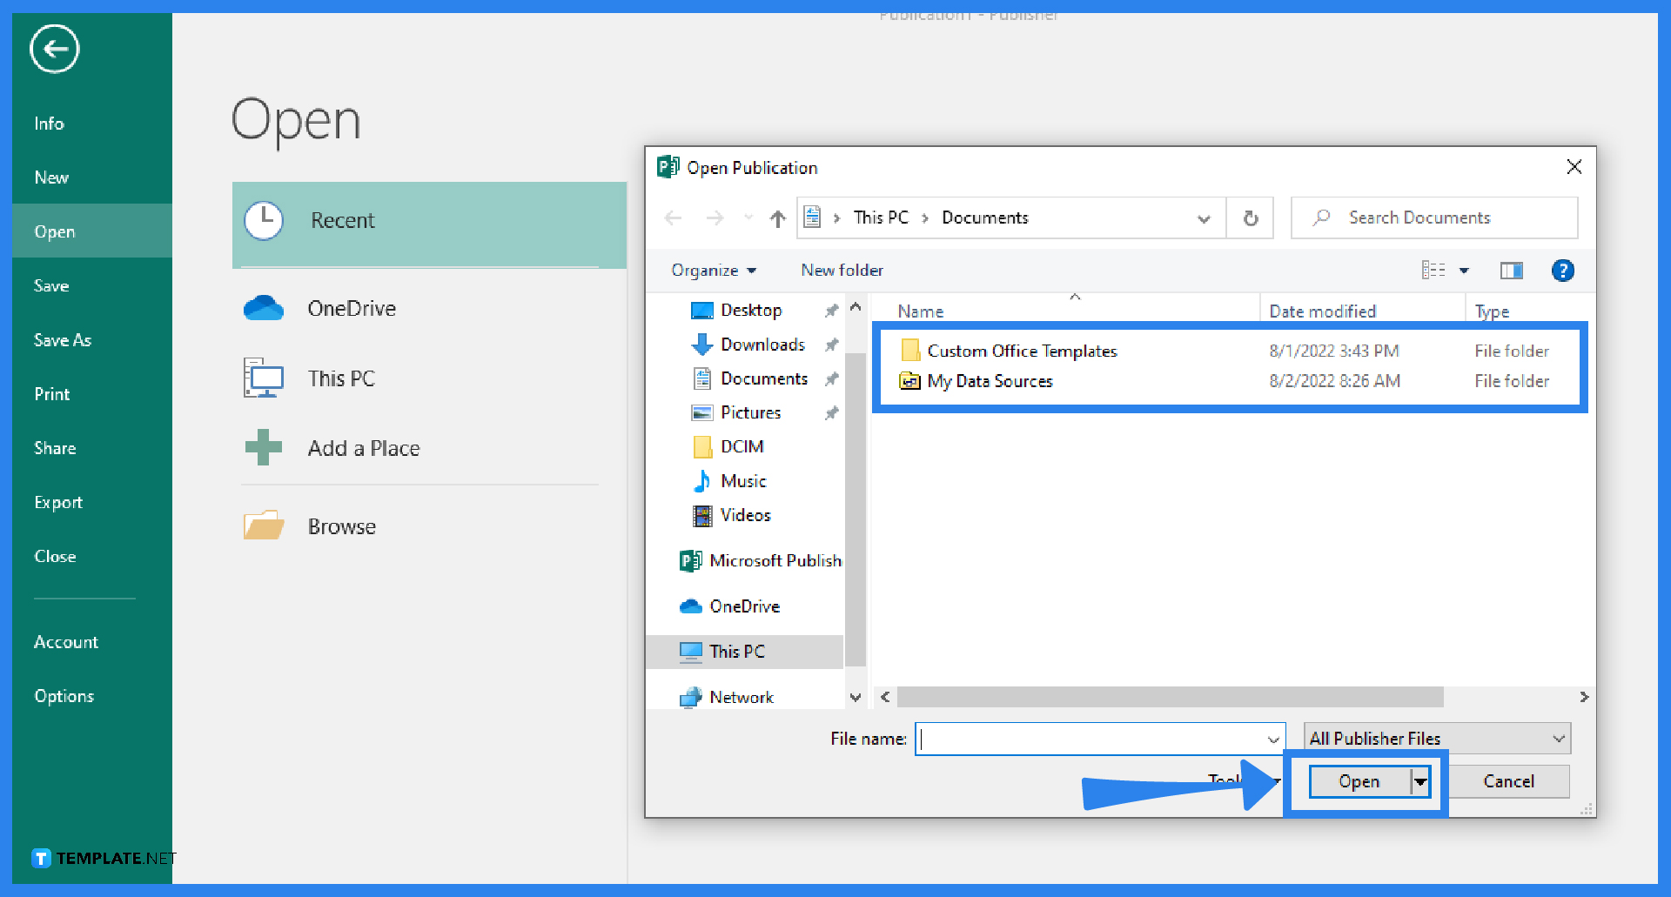Select Export in the sidebar menu
The width and height of the screenshot is (1671, 897).
tap(57, 502)
